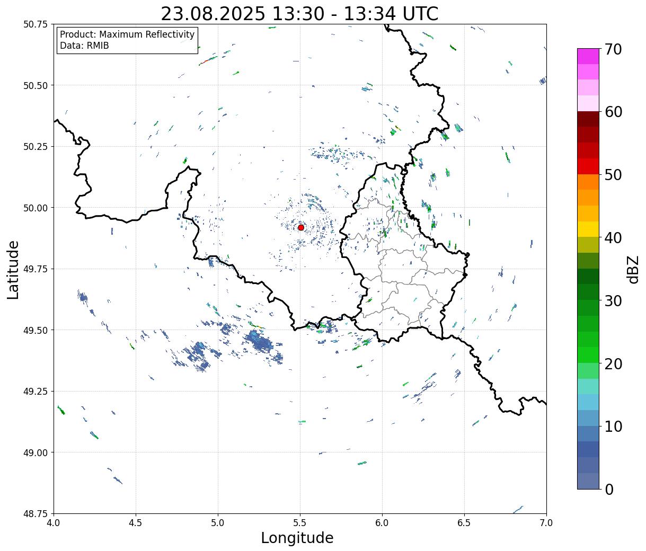Click the magenta swatch at top of colorbar
The image size is (646, 551).
tap(588, 56)
